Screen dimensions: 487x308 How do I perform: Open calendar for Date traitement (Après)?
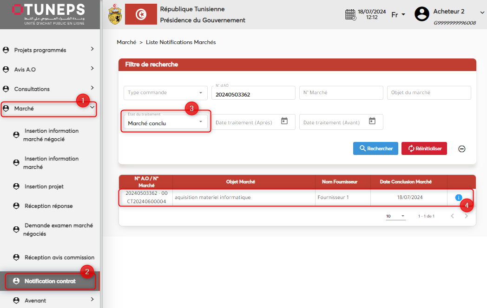284,121
